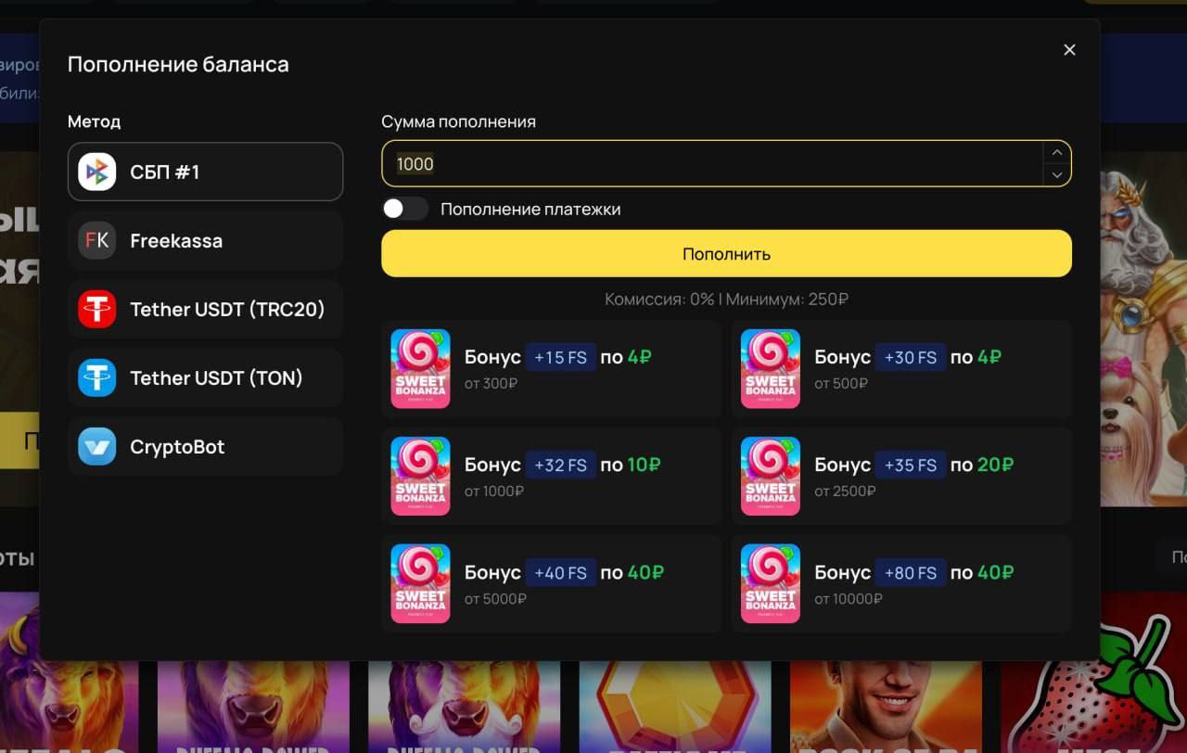
Task: Click the Sweet Bonanza icon for +15 FS bonus
Action: tap(420, 368)
